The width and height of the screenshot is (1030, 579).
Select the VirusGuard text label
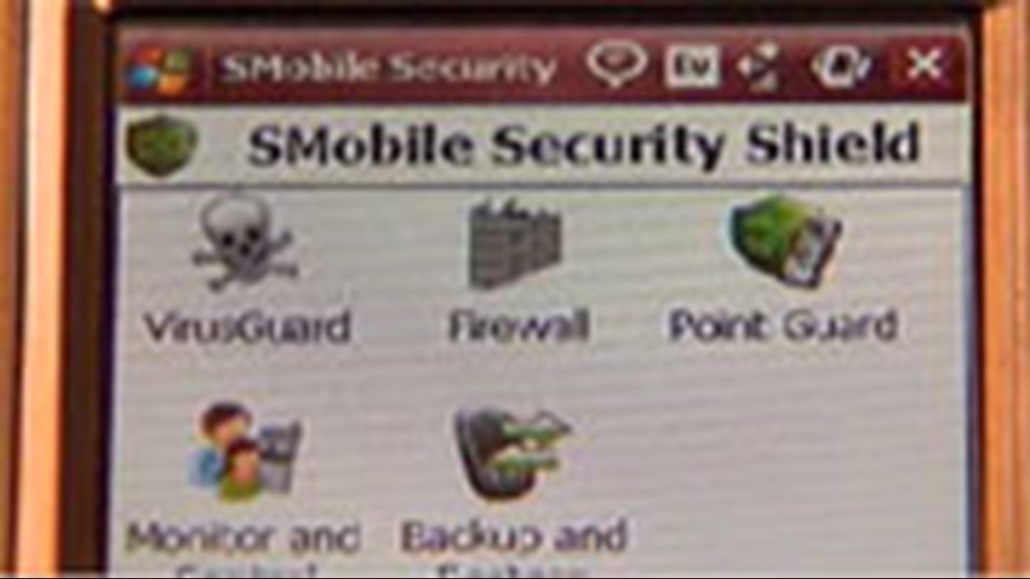pos(247,326)
